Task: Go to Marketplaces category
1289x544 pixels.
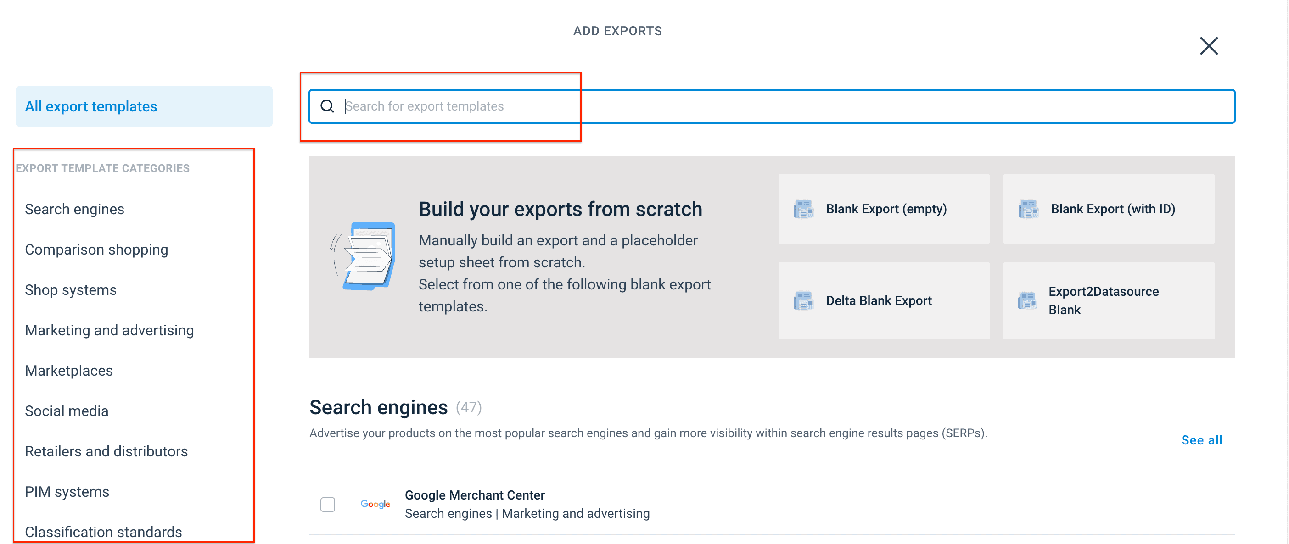Action: click(69, 371)
